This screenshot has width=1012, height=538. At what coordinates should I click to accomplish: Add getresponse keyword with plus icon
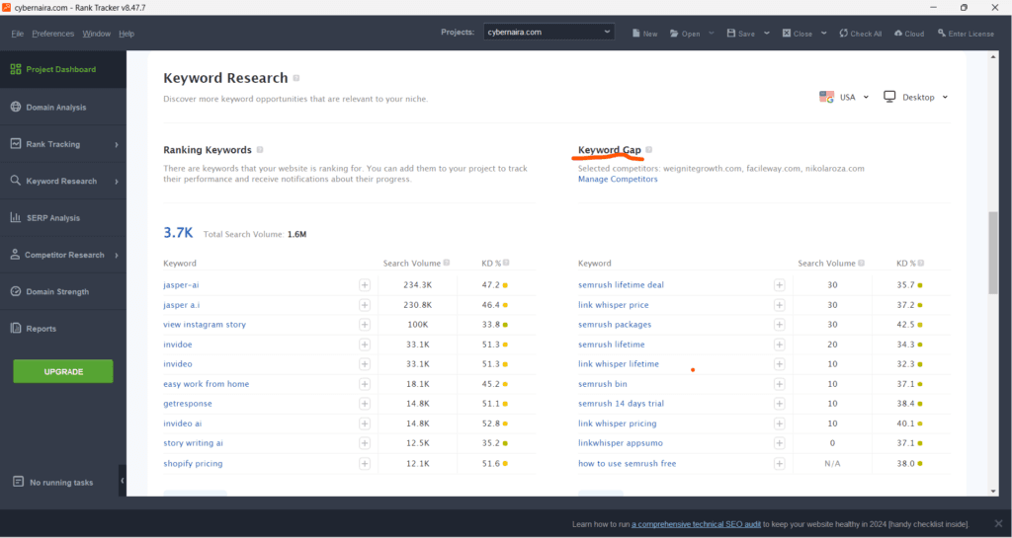coord(365,404)
